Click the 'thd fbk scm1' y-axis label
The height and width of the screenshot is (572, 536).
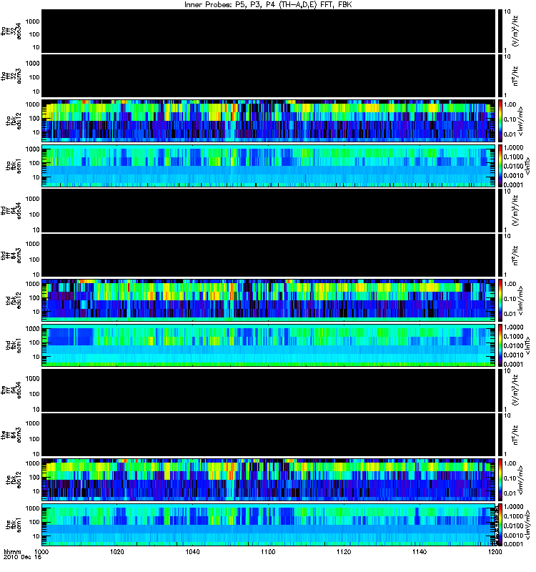pos(14,345)
